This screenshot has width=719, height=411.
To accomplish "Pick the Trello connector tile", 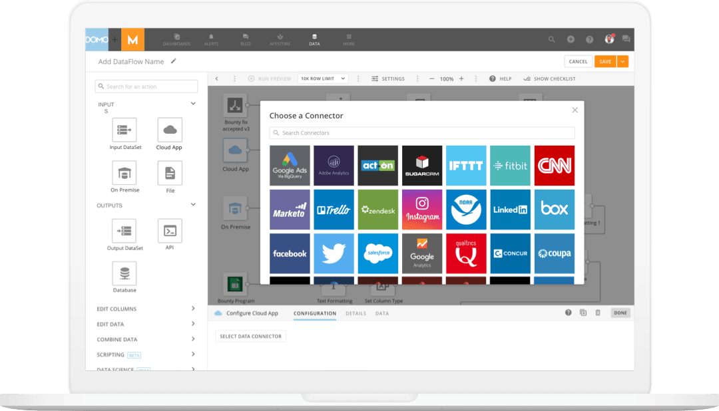I will click(334, 209).
